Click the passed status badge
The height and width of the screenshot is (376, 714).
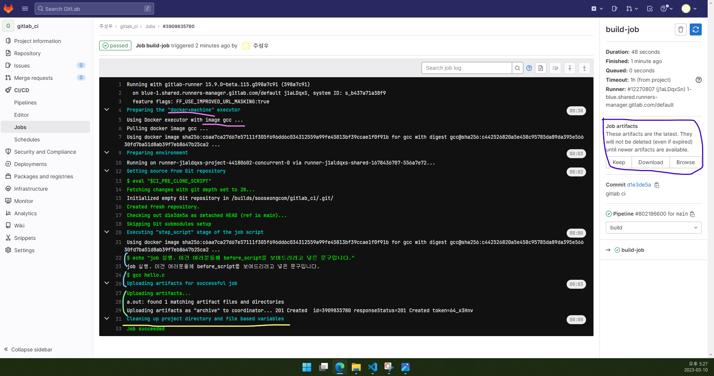tap(115, 46)
